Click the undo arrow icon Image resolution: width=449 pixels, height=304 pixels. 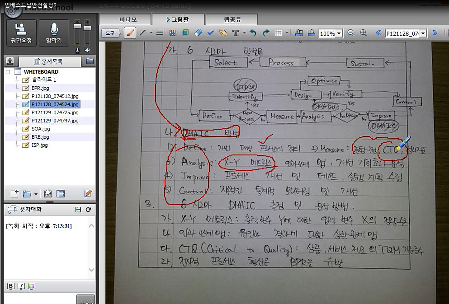253,33
